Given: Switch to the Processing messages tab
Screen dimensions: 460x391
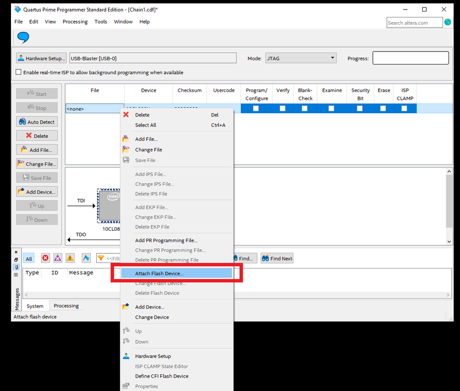Looking at the screenshot, I should [66, 306].
